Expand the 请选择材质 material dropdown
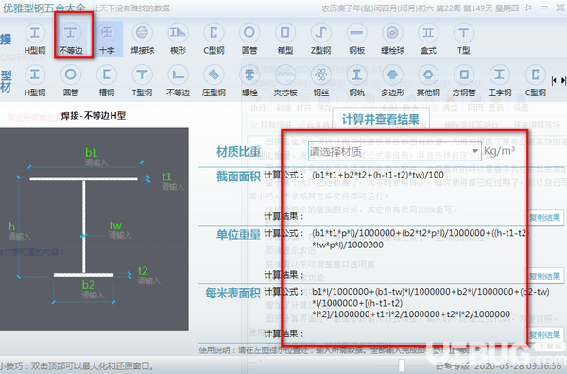Screen dimensions: 567x374 tap(395, 151)
